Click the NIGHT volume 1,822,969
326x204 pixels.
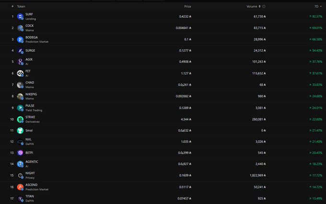point(258,175)
